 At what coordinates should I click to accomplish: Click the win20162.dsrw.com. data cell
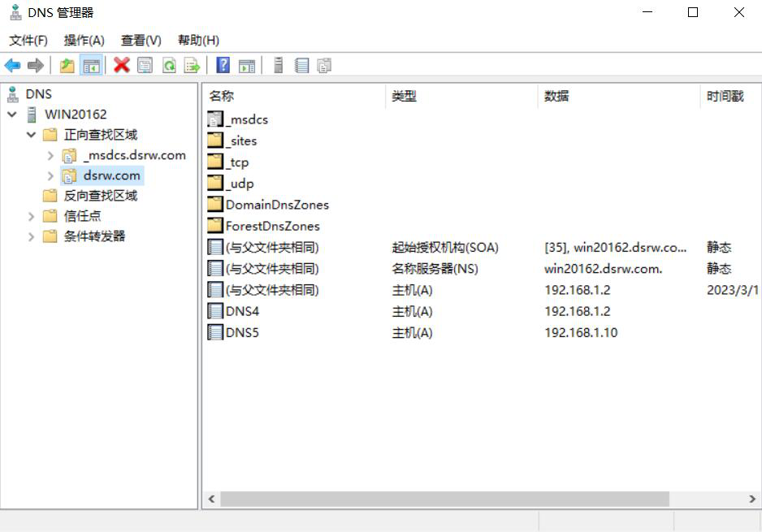point(603,269)
